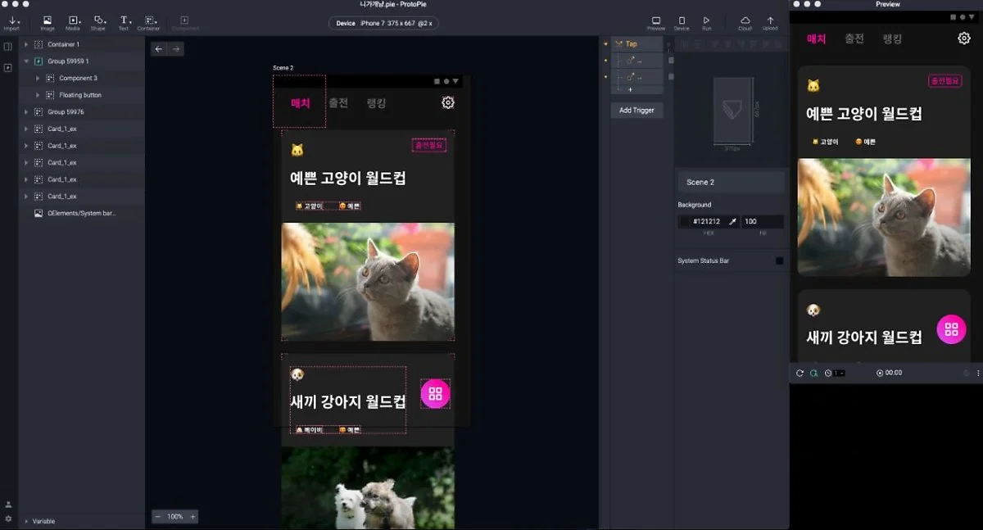Open the Device iPhone 7 selector
The width and height of the screenshot is (983, 530).
tap(383, 23)
